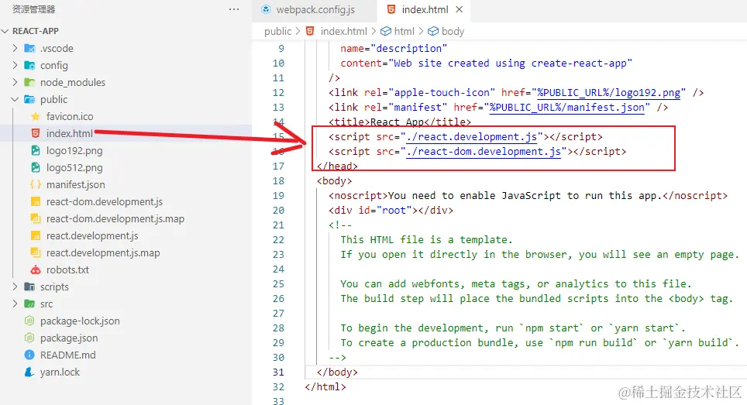Follow ./react-dom.development.js script link

tap(484, 152)
